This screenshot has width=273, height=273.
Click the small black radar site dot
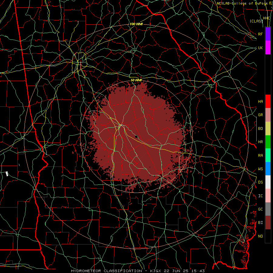[136, 136]
